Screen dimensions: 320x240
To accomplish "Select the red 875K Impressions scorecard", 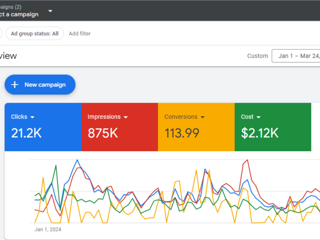I will pyautogui.click(x=120, y=127).
